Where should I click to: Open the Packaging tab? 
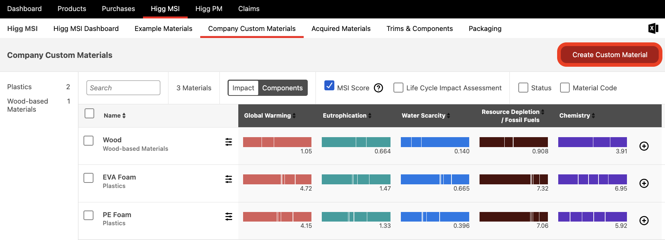pos(485,28)
